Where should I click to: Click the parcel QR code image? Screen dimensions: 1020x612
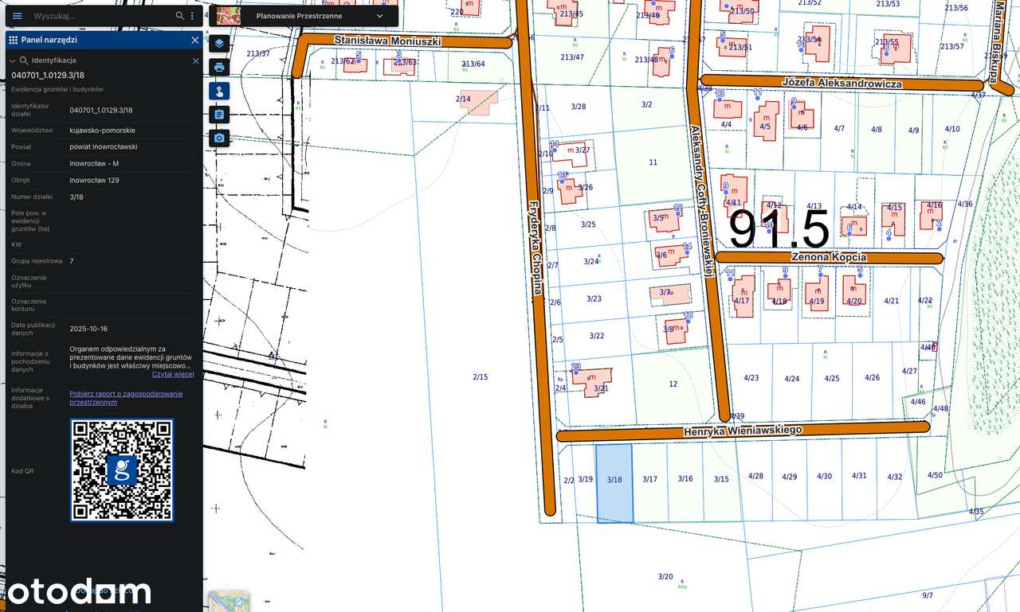point(122,470)
